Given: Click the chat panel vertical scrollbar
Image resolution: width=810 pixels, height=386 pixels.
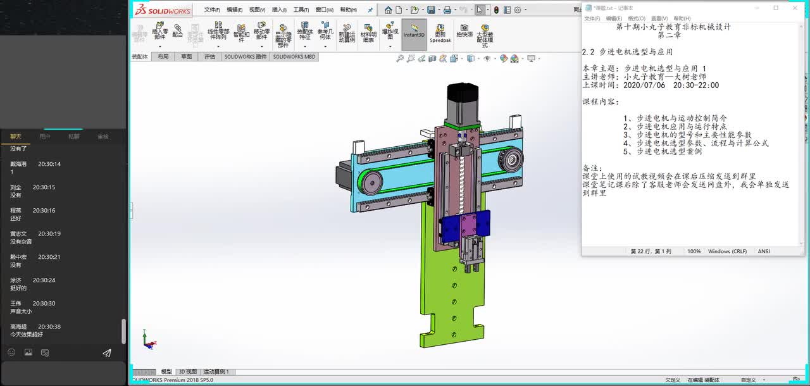Looking at the screenshot, I should coord(123,331).
